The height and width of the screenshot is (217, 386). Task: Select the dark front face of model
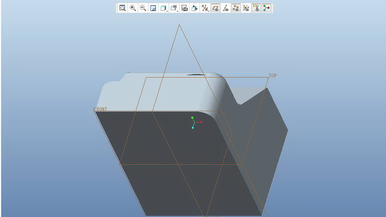[x=158, y=178]
